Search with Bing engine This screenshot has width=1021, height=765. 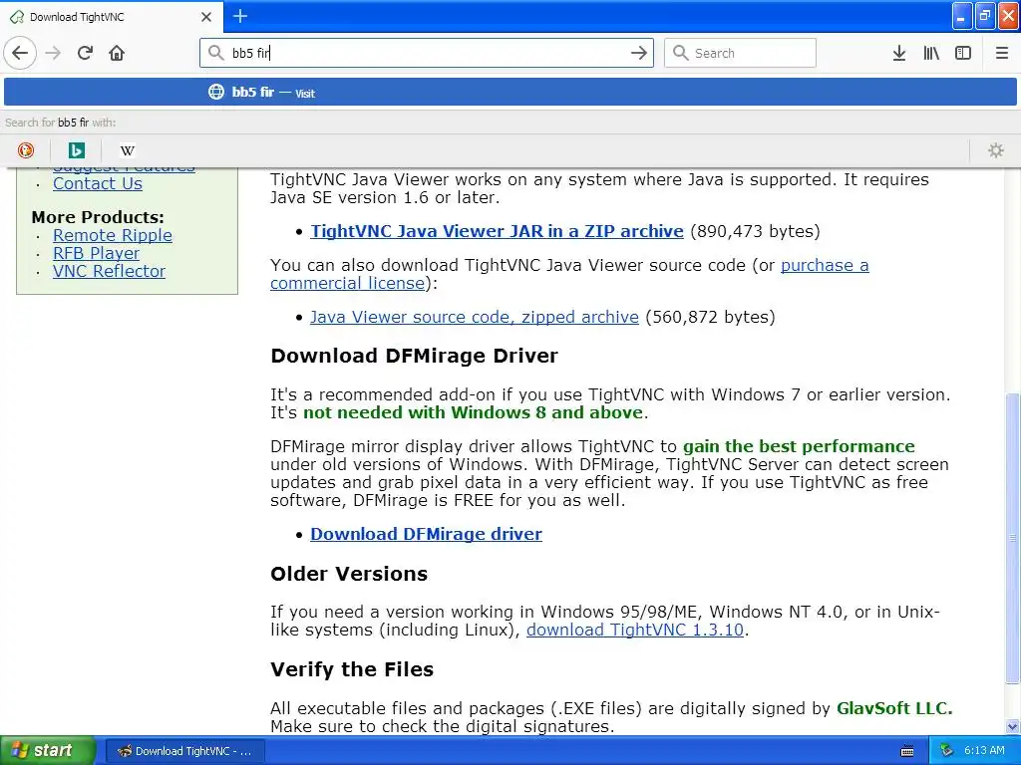click(x=76, y=150)
